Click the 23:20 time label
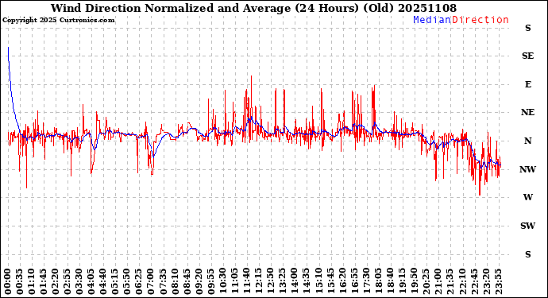 [x=486, y=281]
